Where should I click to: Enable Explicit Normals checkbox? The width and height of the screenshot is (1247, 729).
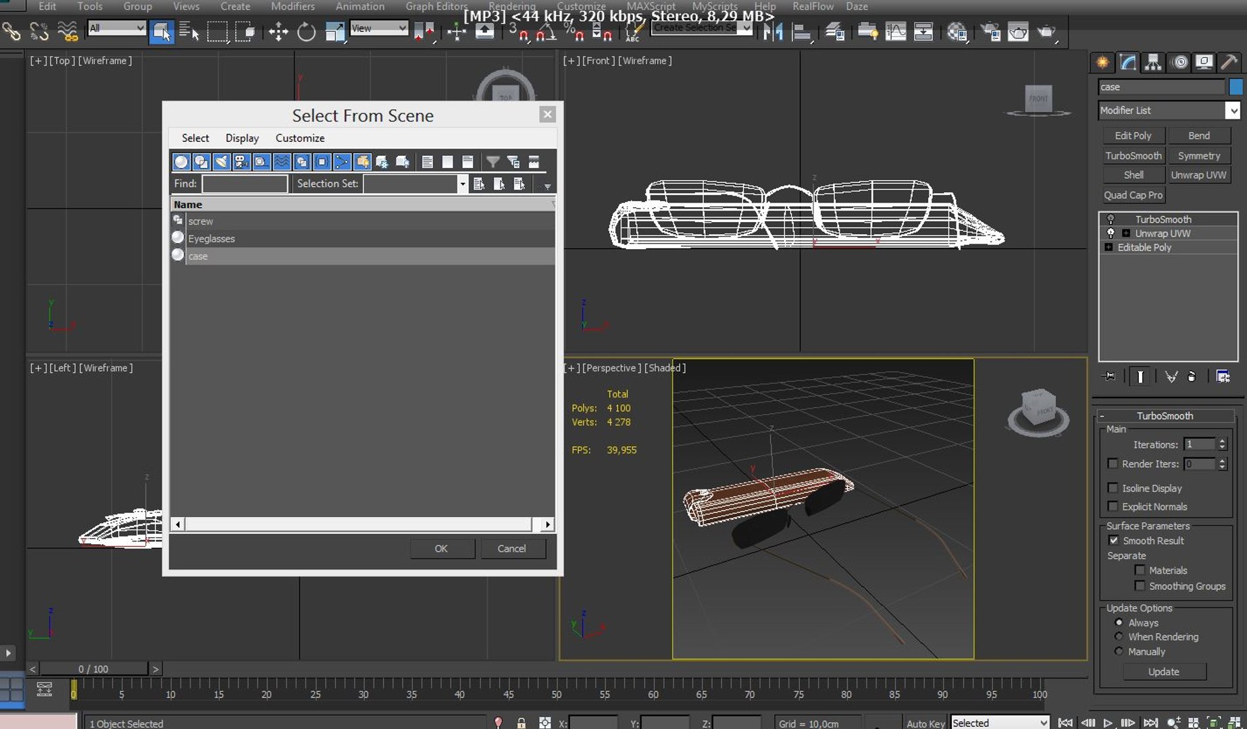[1113, 506]
